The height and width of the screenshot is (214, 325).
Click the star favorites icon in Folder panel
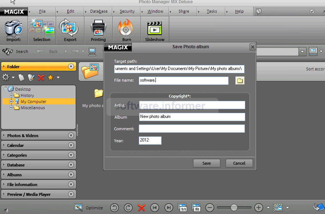click(51, 77)
